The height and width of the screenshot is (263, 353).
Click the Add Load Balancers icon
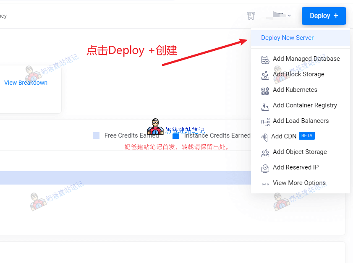click(x=265, y=122)
